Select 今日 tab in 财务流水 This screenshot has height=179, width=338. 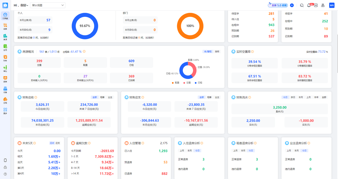[x=285, y=97]
